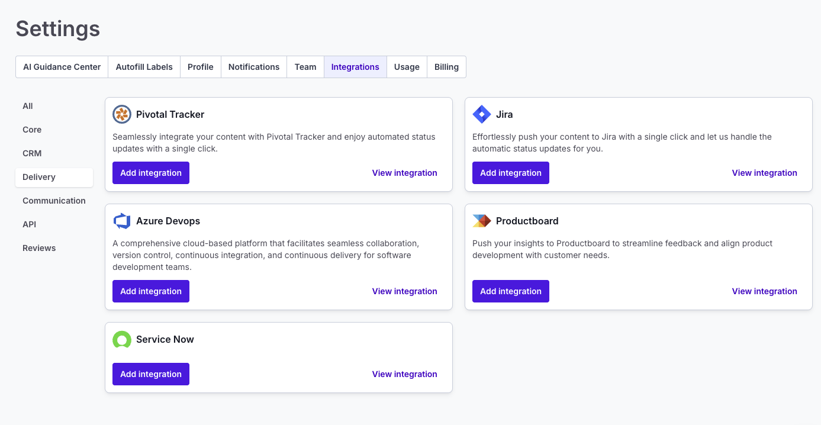The height and width of the screenshot is (425, 821).
Task: Open the Reviews category
Action: click(54, 248)
